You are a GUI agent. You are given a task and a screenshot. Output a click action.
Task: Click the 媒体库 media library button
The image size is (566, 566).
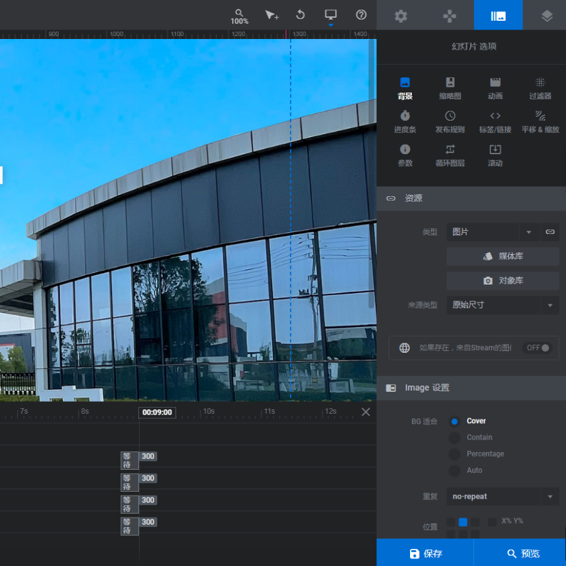pos(502,257)
